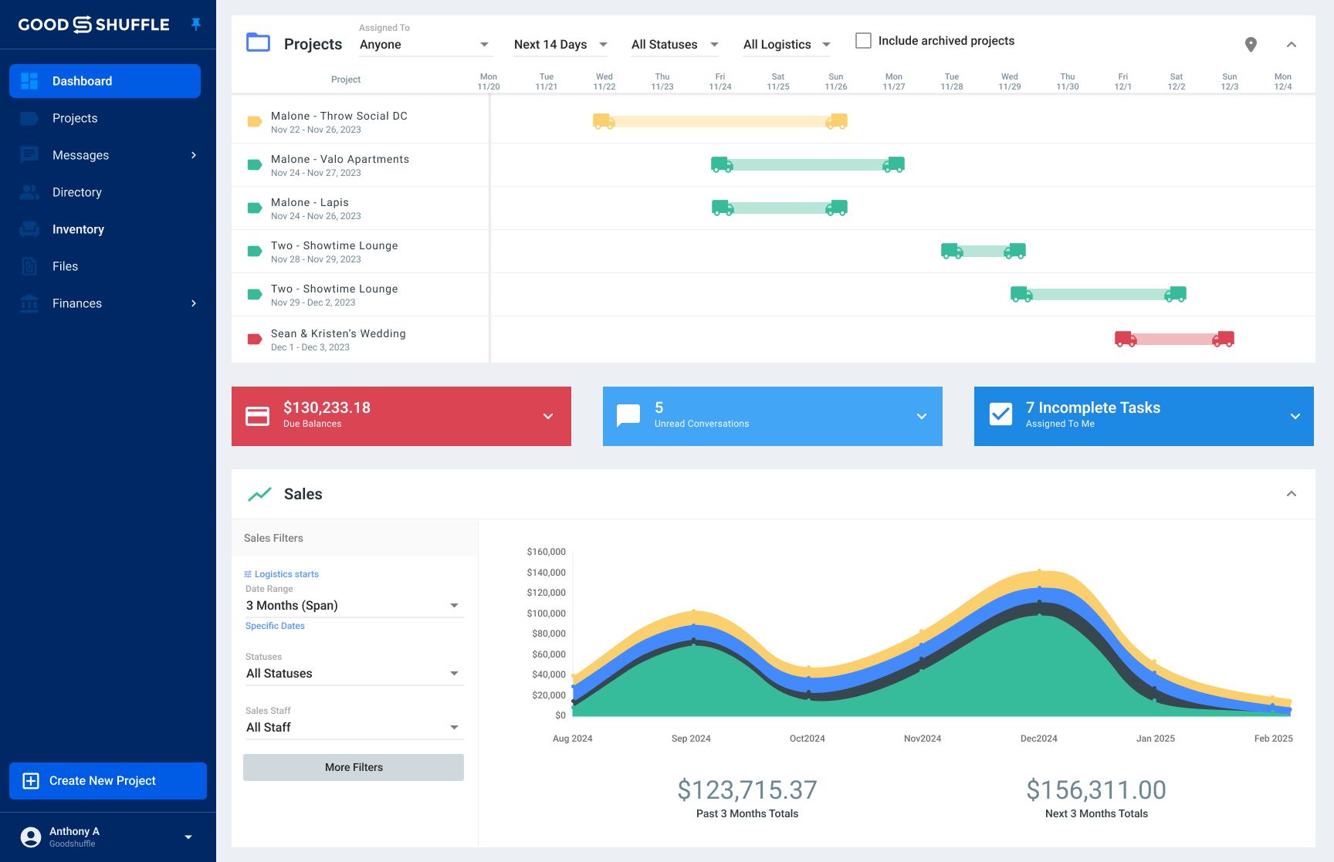Collapse the Projects timeline panel
1334x862 pixels.
click(1292, 44)
